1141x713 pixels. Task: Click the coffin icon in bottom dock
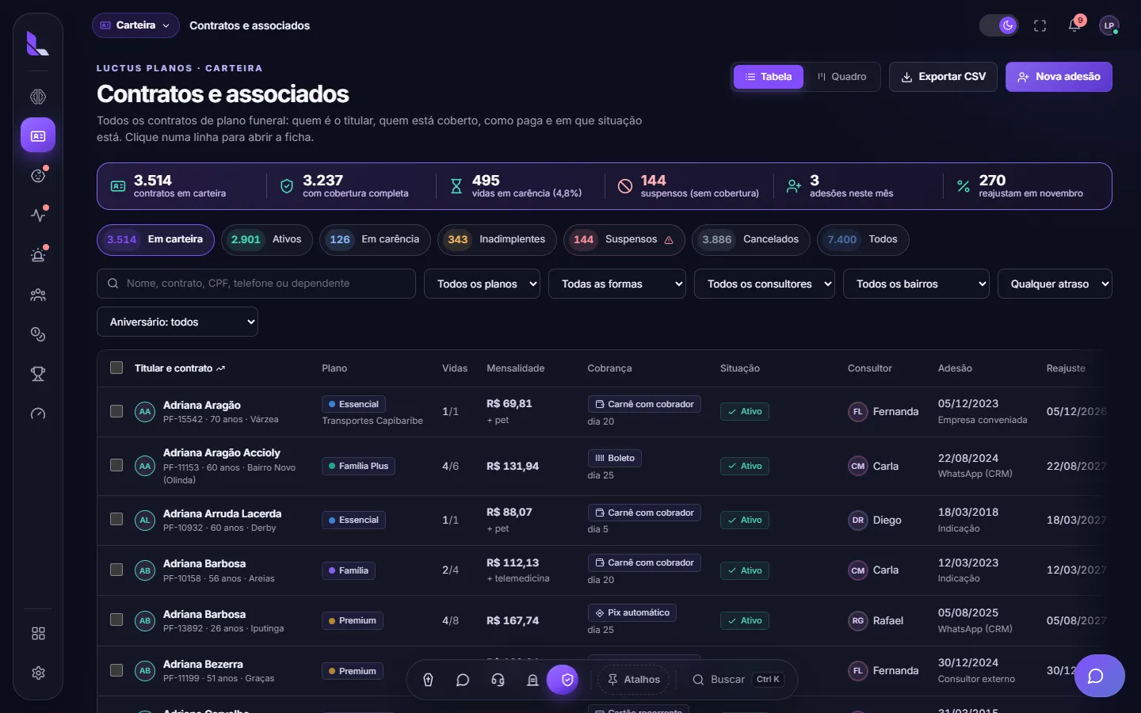[x=428, y=680]
